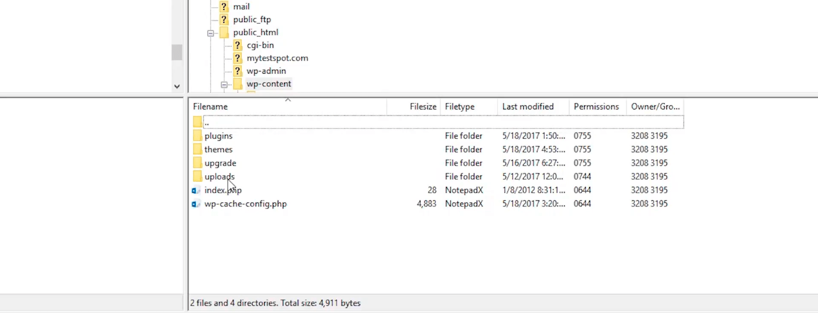Collapse the public_html tree node
The image size is (818, 313).
(211, 33)
